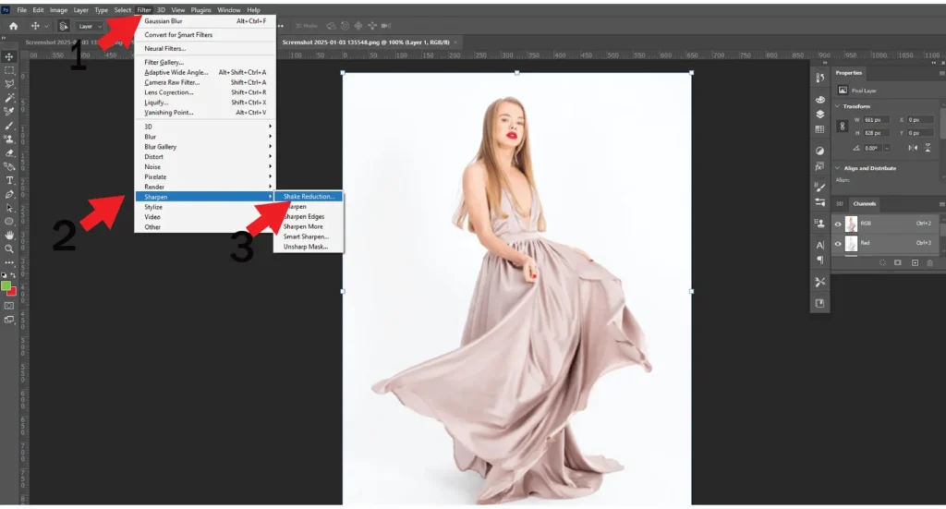The image size is (946, 509).
Task: Hide the RGB channel using its eye icon
Action: 838,224
